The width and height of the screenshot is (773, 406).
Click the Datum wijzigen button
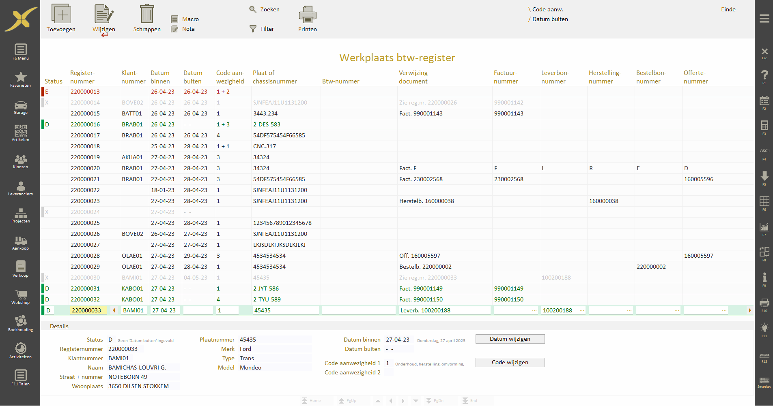click(x=510, y=339)
